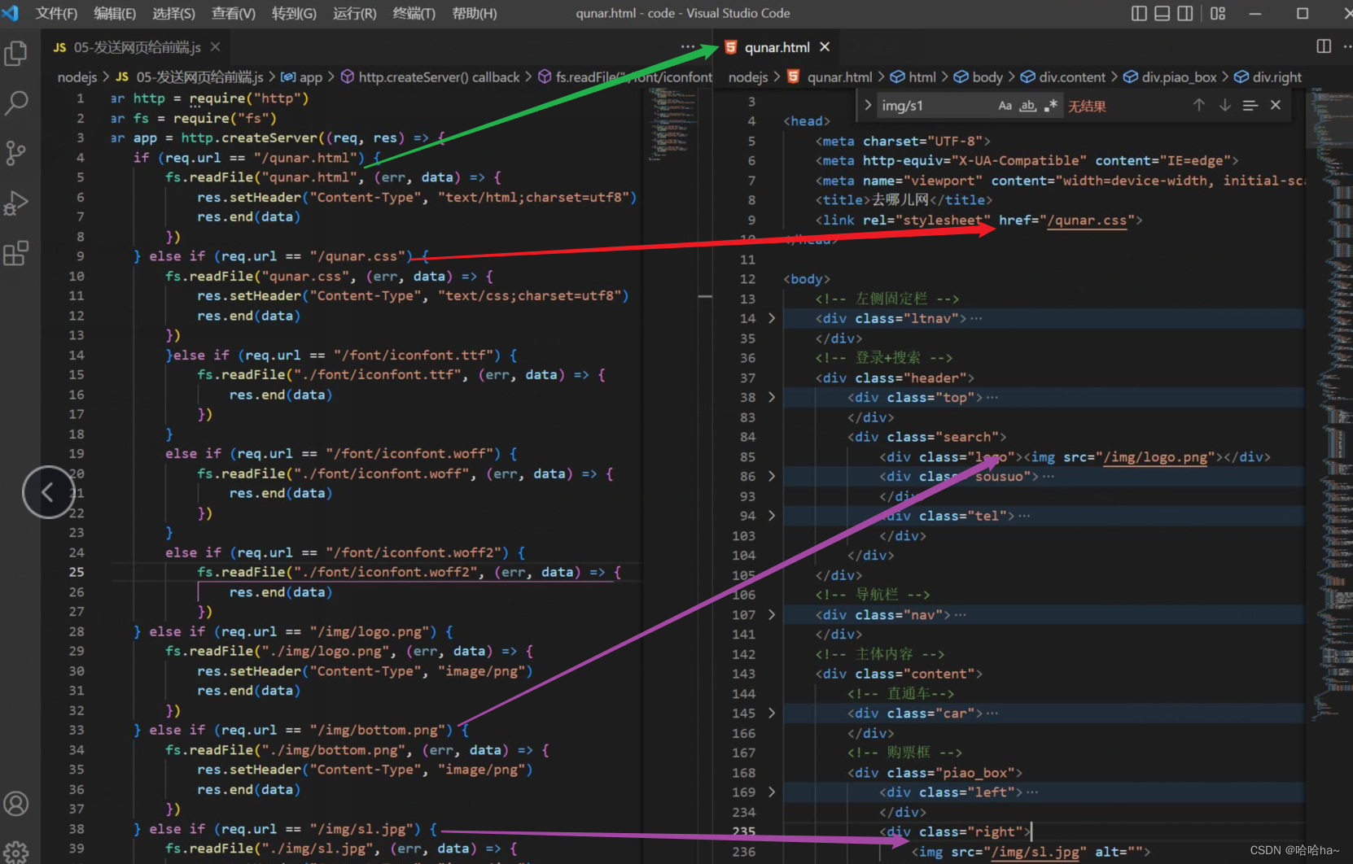Expand folded div class nav
1353x864 pixels.
(x=772, y=614)
